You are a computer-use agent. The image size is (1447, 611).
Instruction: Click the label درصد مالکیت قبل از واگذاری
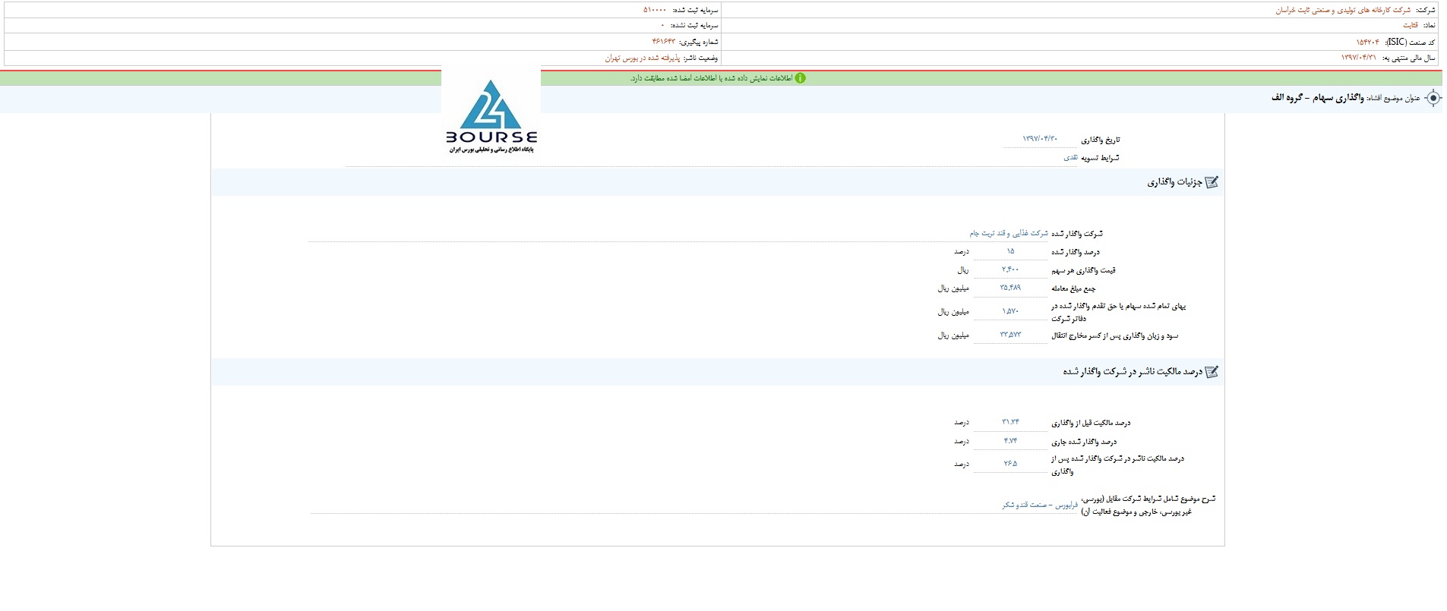click(x=1091, y=423)
